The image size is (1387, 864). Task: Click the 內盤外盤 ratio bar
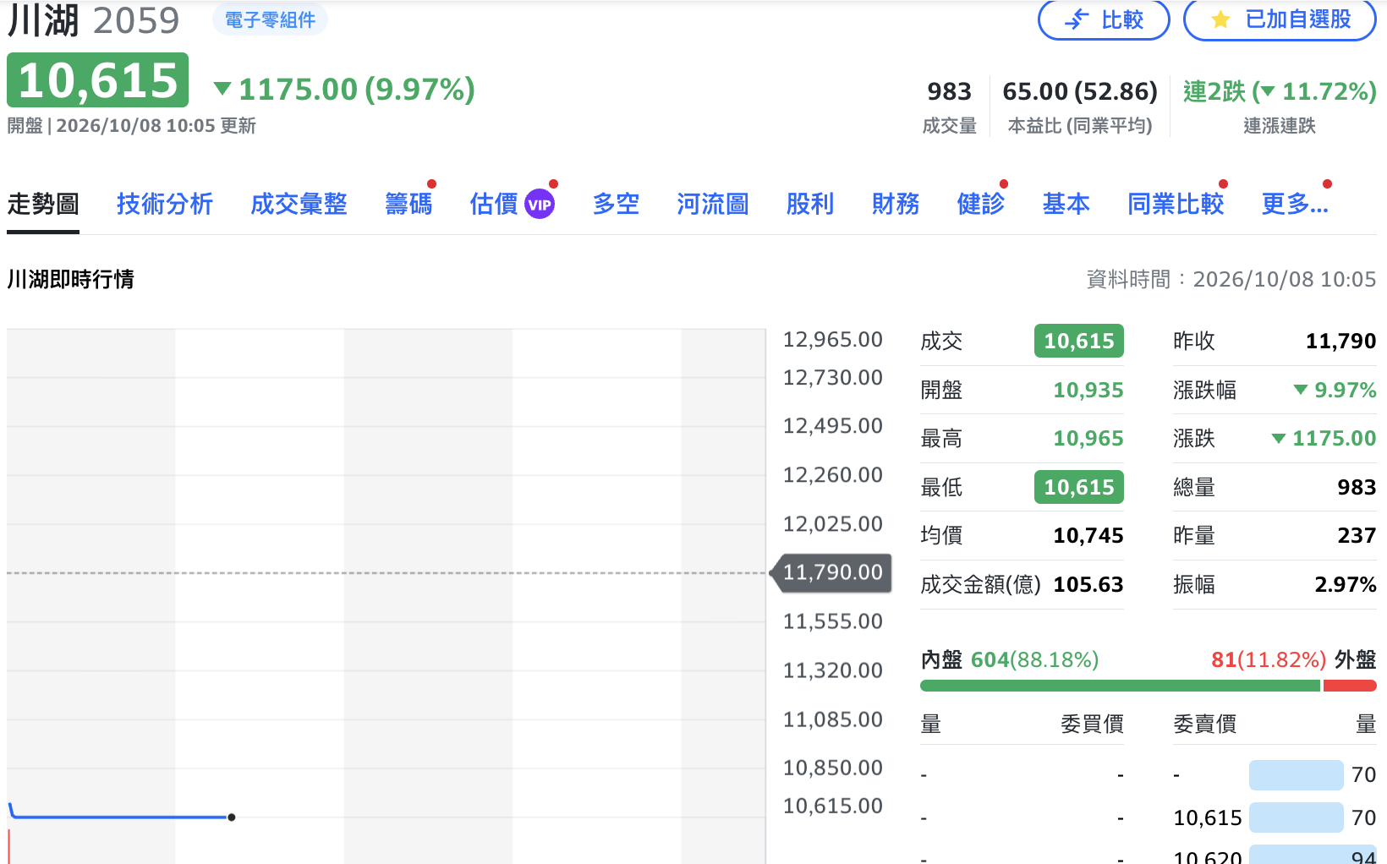pos(1149,686)
